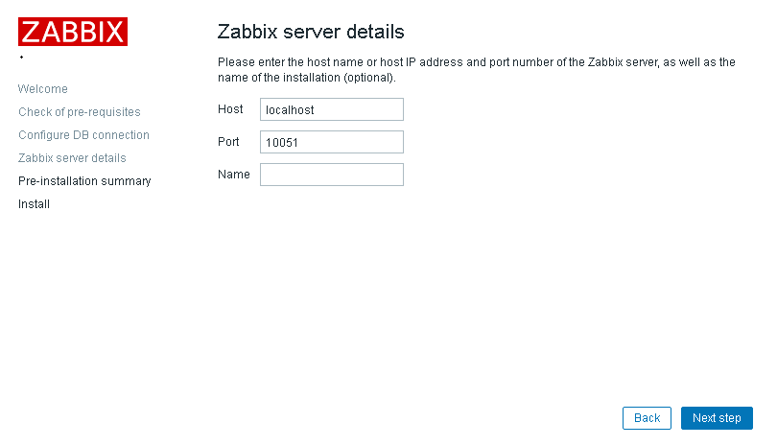Select the Install step in sidebar
777x446 pixels.
pyautogui.click(x=34, y=204)
